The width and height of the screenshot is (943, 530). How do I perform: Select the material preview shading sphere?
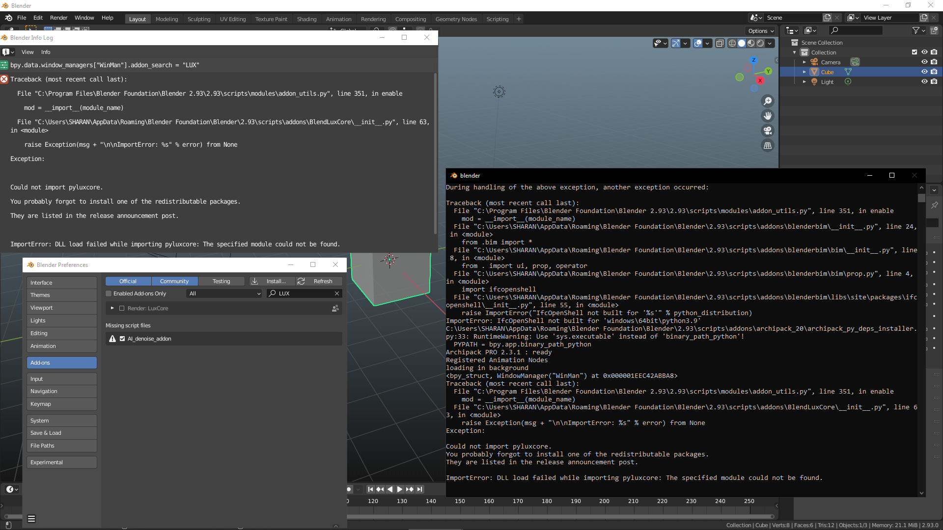pos(751,43)
